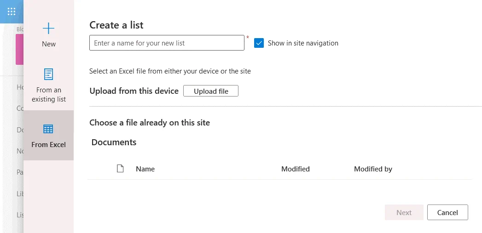Sort by the Name column header
Image resolution: width=482 pixels, height=233 pixels.
click(x=145, y=169)
